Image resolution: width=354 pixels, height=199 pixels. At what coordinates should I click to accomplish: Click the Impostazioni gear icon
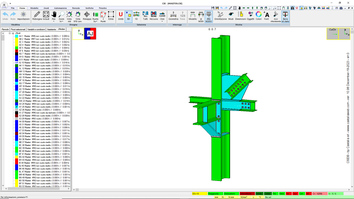tap(23, 16)
